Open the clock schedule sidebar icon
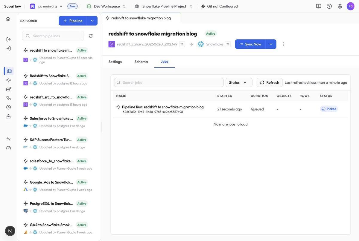This screenshot has width=359, height=241. click(x=8, y=107)
